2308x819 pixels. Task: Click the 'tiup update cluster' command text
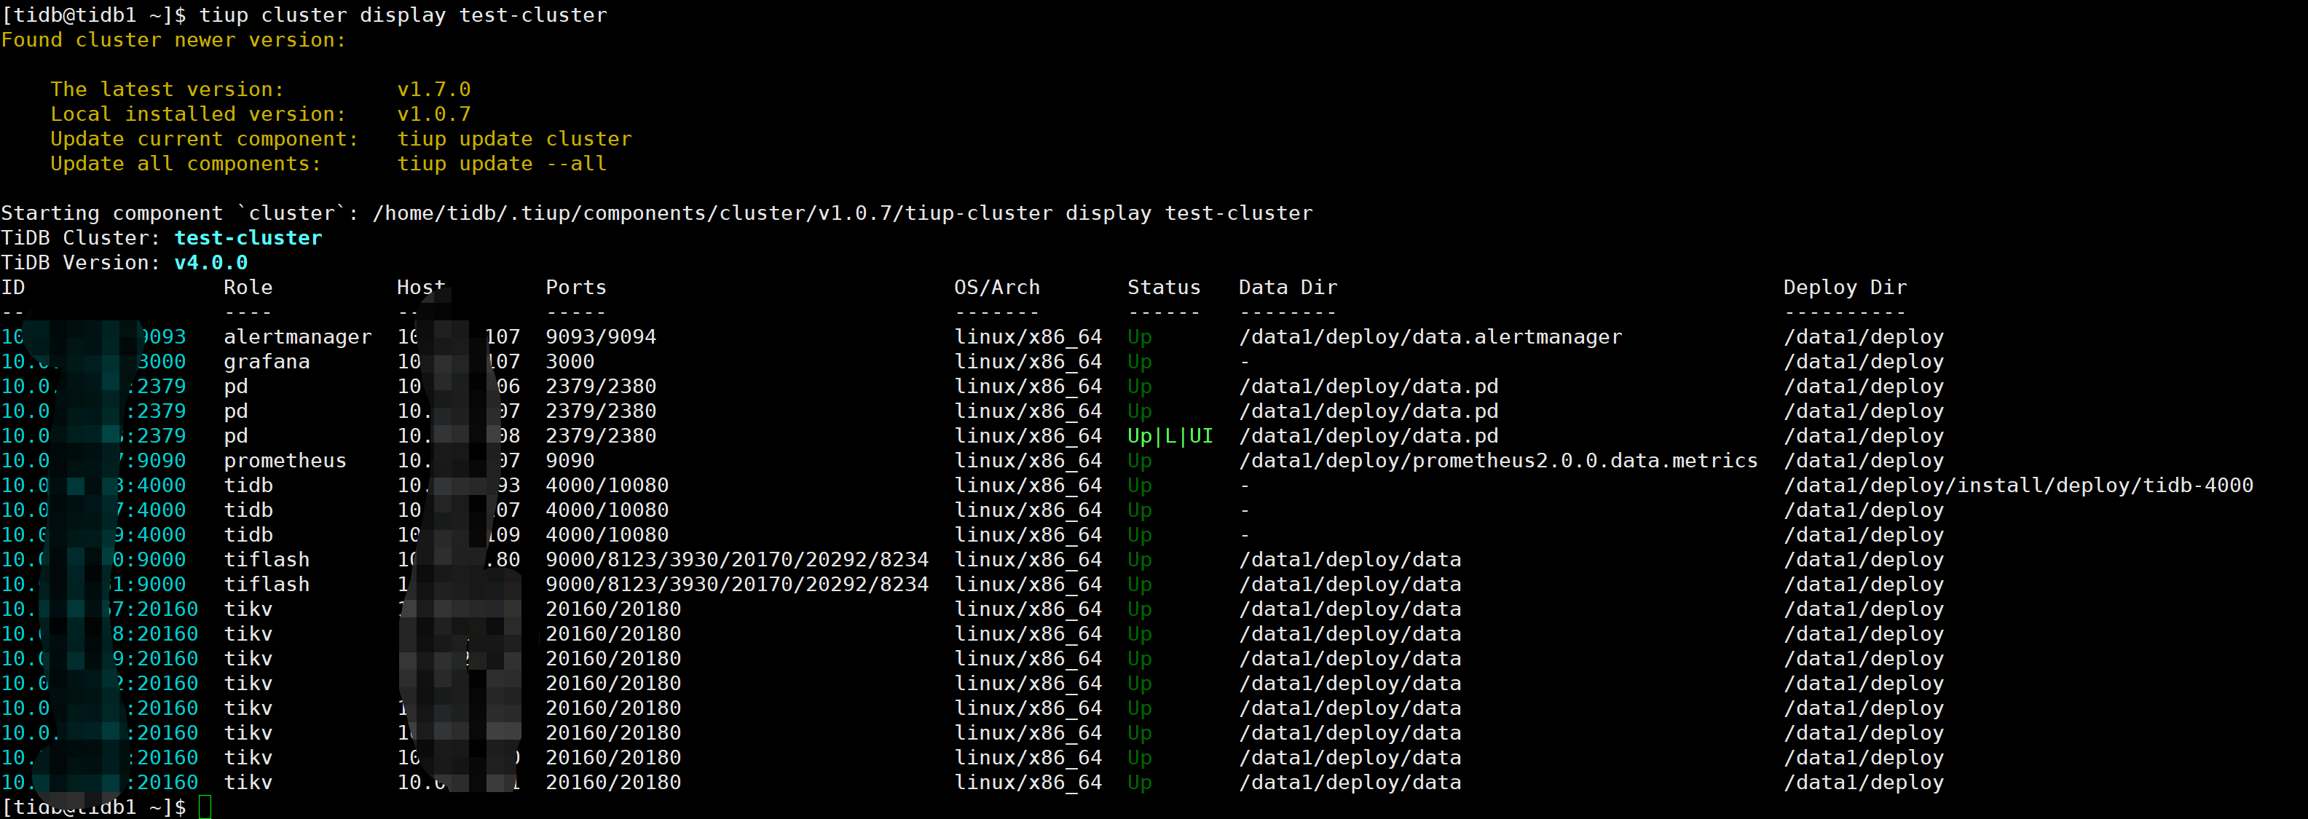click(514, 139)
